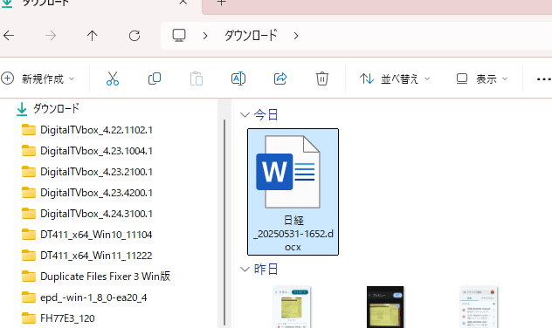
Task: Open folder DigitalTVbox_4.23.1004.1
Action: tap(87, 151)
